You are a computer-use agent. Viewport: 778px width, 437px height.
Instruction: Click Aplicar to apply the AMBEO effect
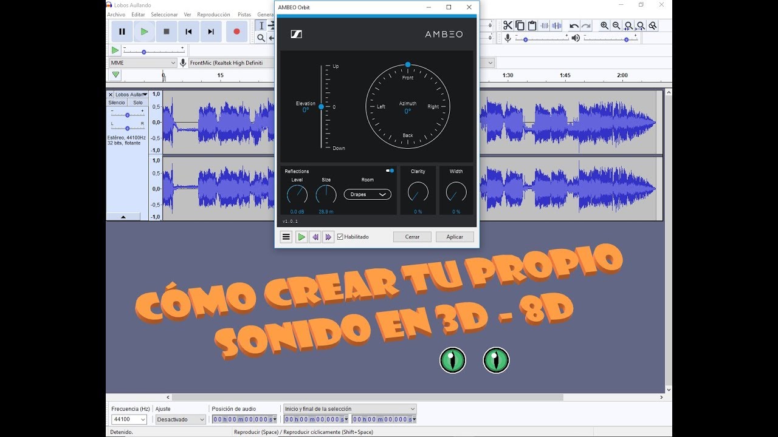coord(455,237)
